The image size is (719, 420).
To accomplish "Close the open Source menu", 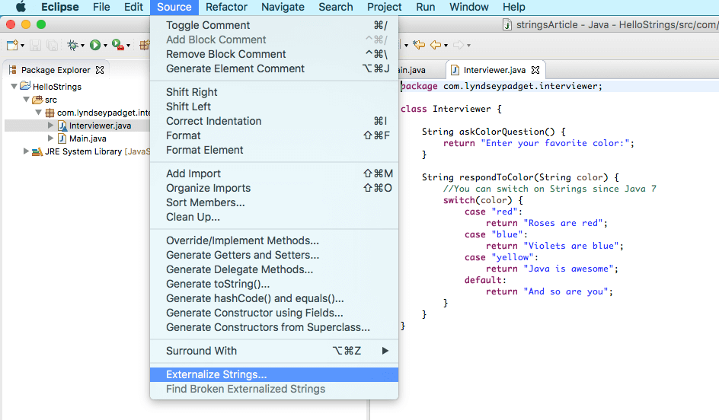I will (x=174, y=7).
